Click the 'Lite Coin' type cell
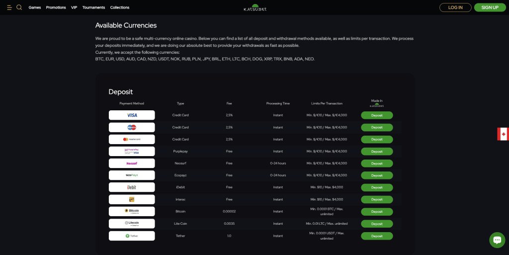Viewport: 509px width, 255px height. coord(180,224)
